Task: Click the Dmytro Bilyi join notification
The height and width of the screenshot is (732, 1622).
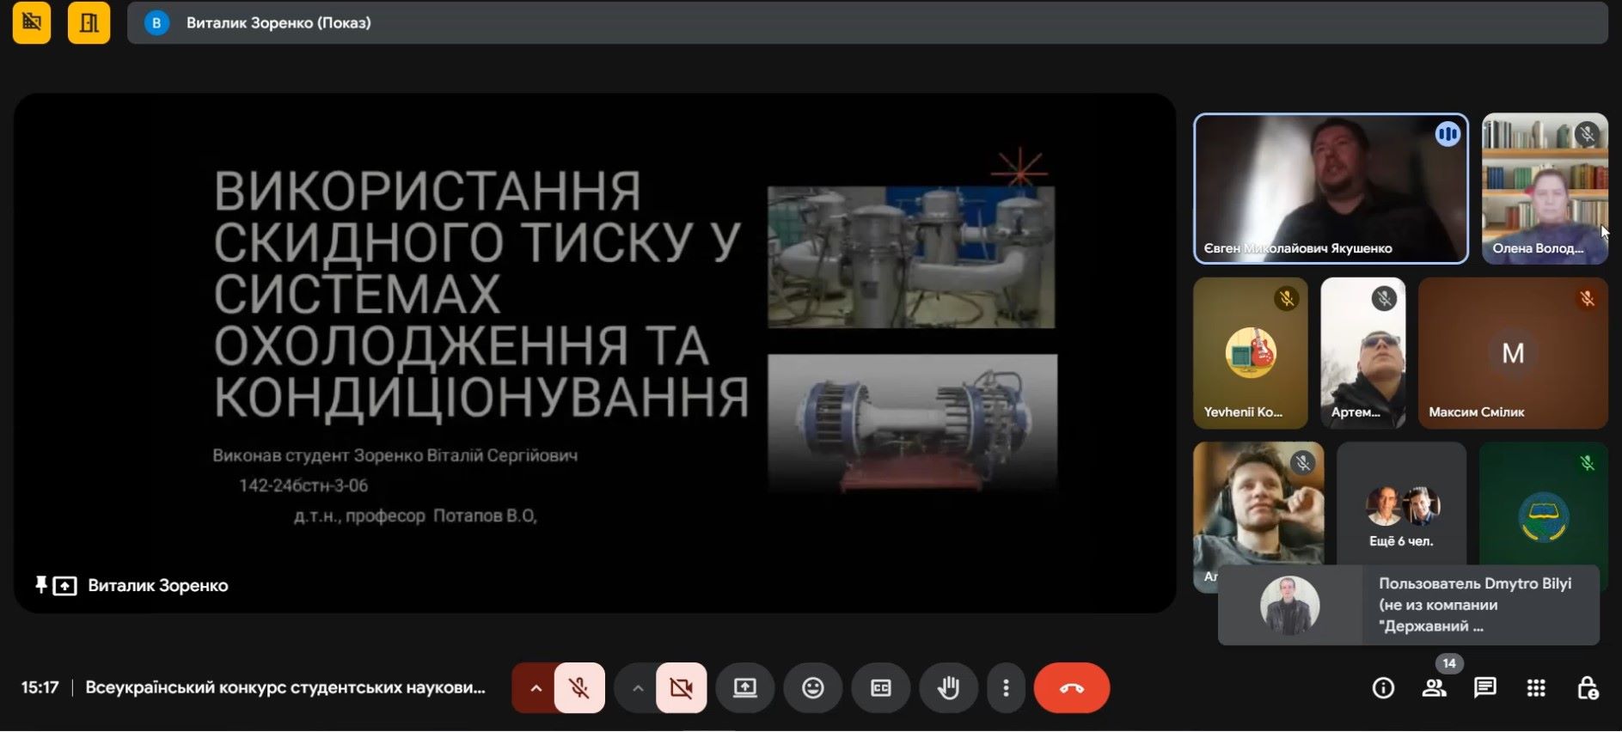Action: pos(1408,605)
